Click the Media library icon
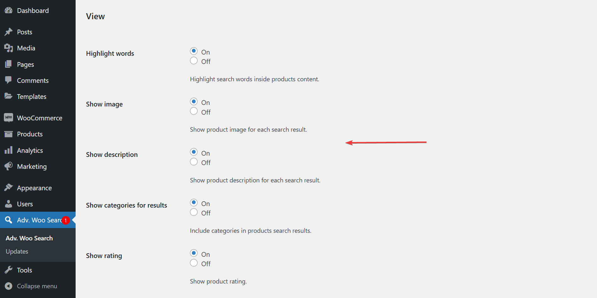Screen dimensions: 597x298 click(9, 48)
